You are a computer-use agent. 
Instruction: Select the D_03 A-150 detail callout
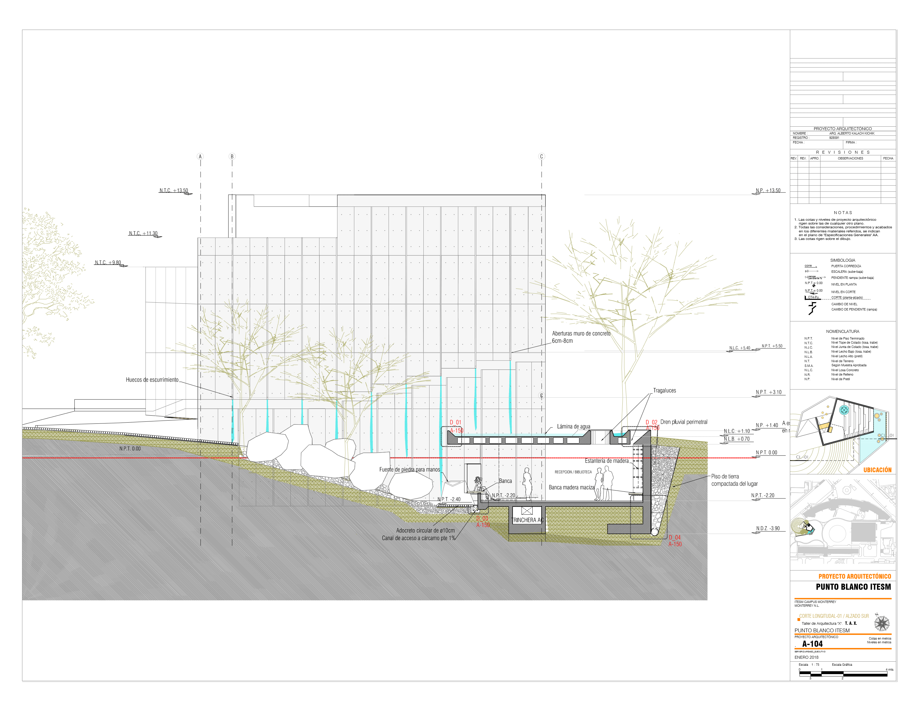pyautogui.click(x=482, y=521)
